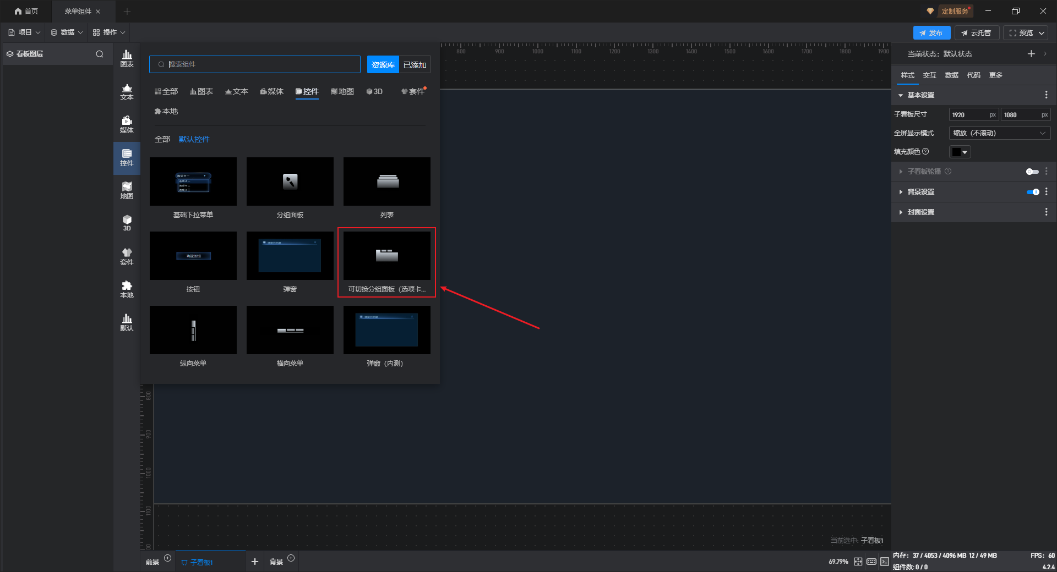Screen dimensions: 1057x572
Task: Expand the 封面设置 section
Action: pyautogui.click(x=920, y=212)
